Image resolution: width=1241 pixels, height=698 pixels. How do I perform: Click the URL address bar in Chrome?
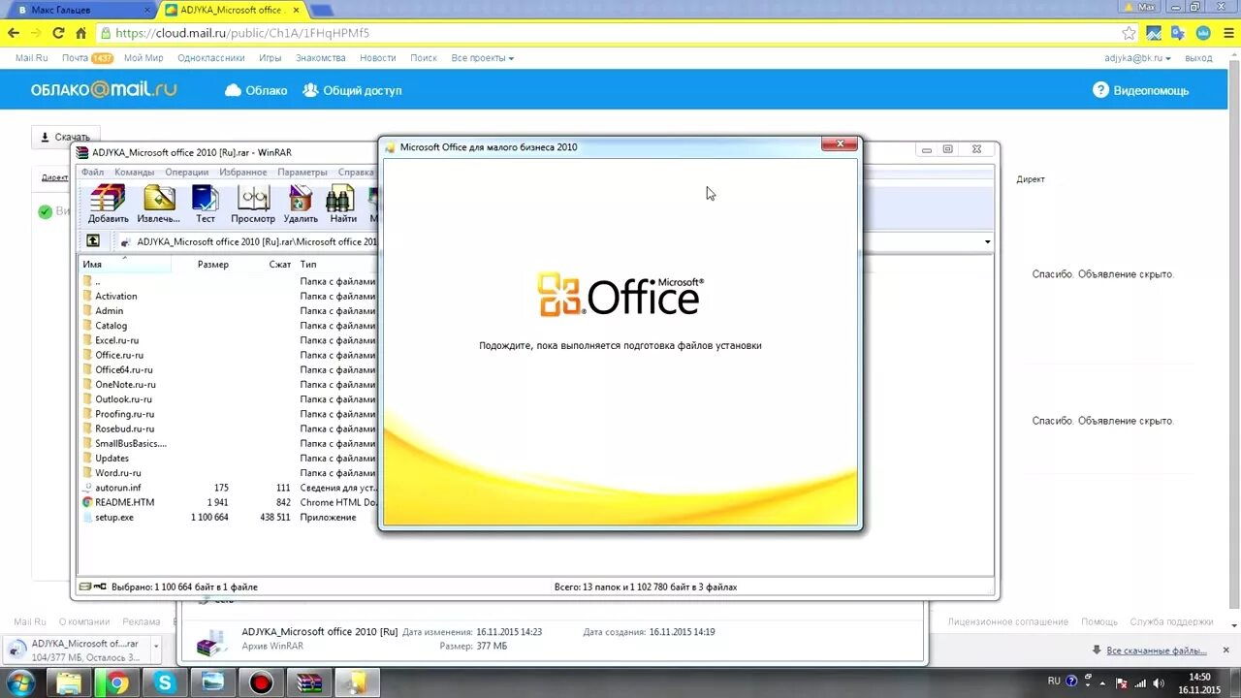pyautogui.click(x=611, y=33)
